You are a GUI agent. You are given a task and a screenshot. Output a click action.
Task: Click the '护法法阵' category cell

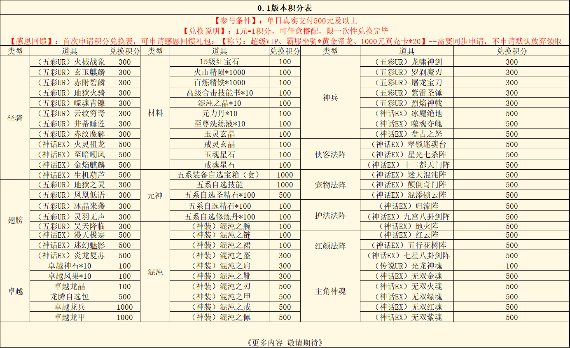(330, 215)
